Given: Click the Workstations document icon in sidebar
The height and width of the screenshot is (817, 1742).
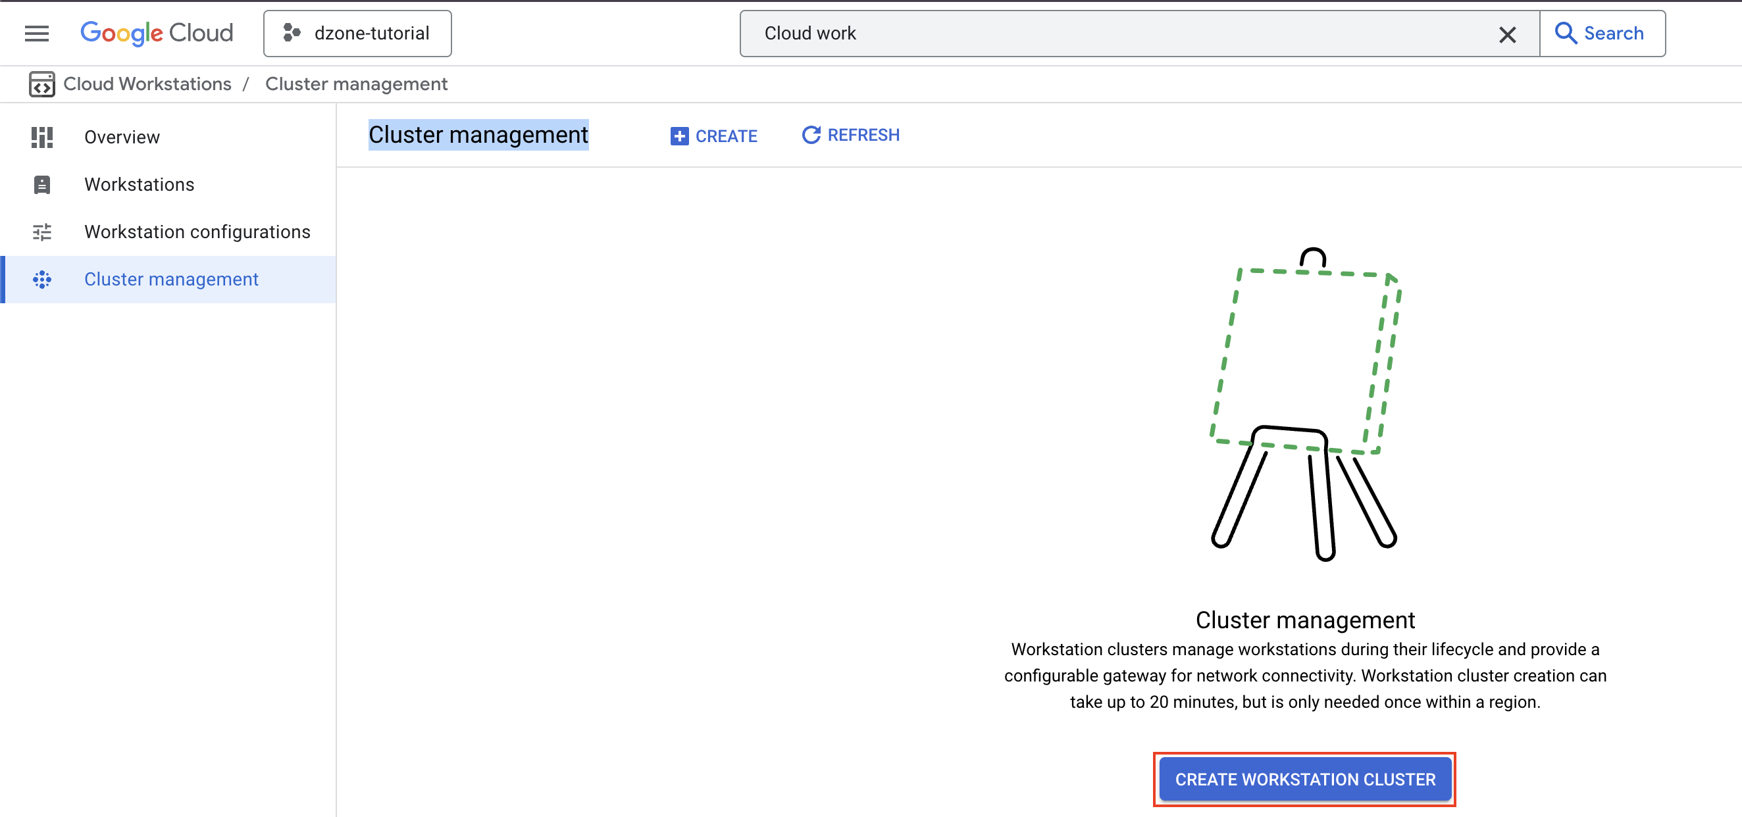Looking at the screenshot, I should (x=41, y=184).
